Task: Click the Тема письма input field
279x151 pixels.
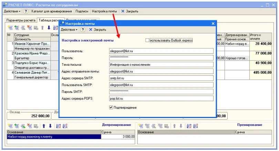Action: click(x=161, y=64)
